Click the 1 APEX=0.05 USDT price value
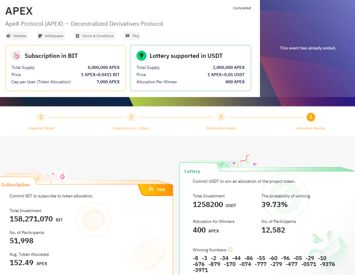Image resolution: width=355 pixels, height=275 pixels. (x=226, y=75)
